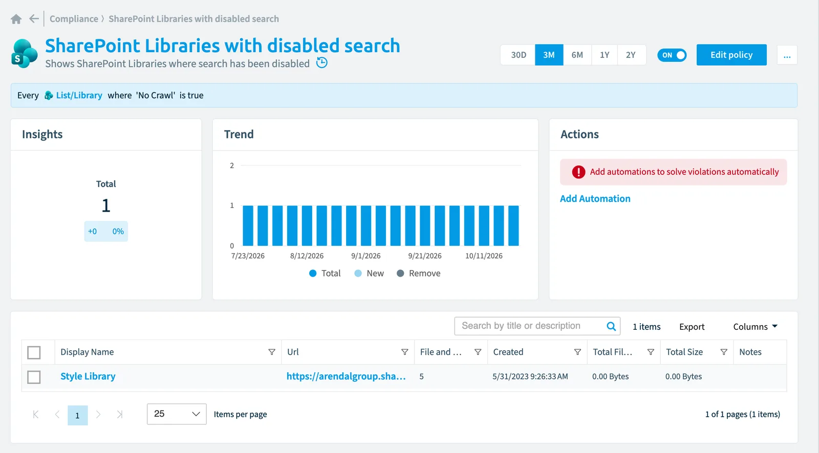Check the Style Library row checkbox
819x453 pixels.
34,377
